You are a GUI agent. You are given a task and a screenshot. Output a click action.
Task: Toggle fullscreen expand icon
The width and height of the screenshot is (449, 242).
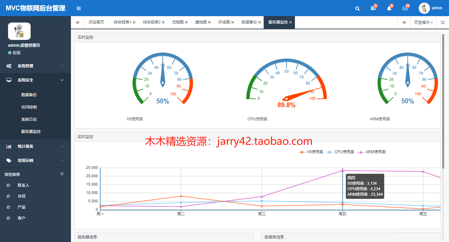pyautogui.click(x=443, y=23)
